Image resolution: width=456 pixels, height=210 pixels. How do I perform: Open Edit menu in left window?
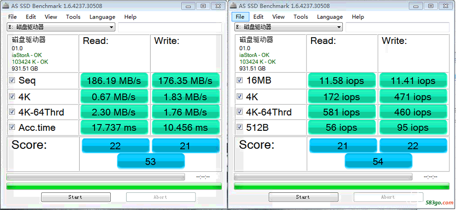coord(31,17)
